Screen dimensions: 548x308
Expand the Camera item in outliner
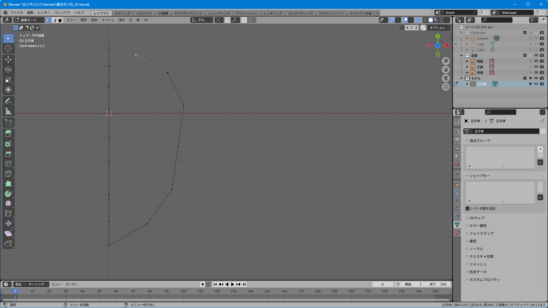point(467,38)
